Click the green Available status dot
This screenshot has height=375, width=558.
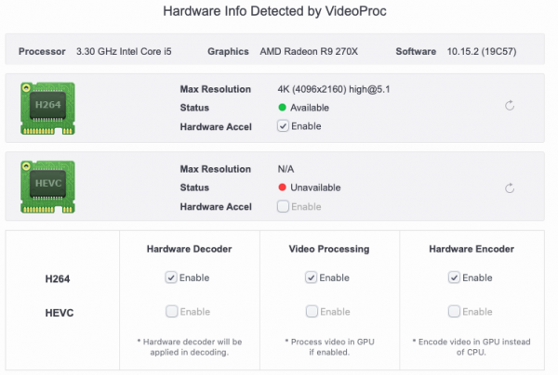click(x=282, y=107)
